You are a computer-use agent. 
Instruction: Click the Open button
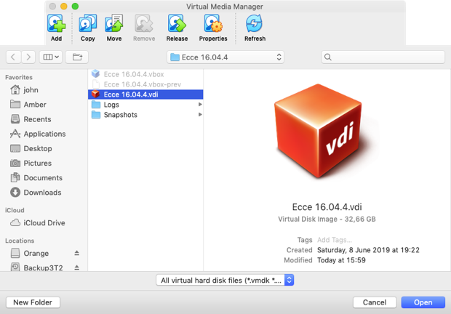(x=423, y=302)
